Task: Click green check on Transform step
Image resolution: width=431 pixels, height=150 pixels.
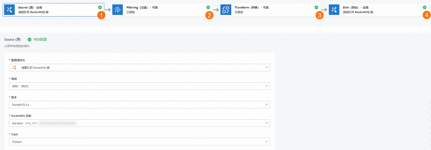Action: (x=316, y=7)
